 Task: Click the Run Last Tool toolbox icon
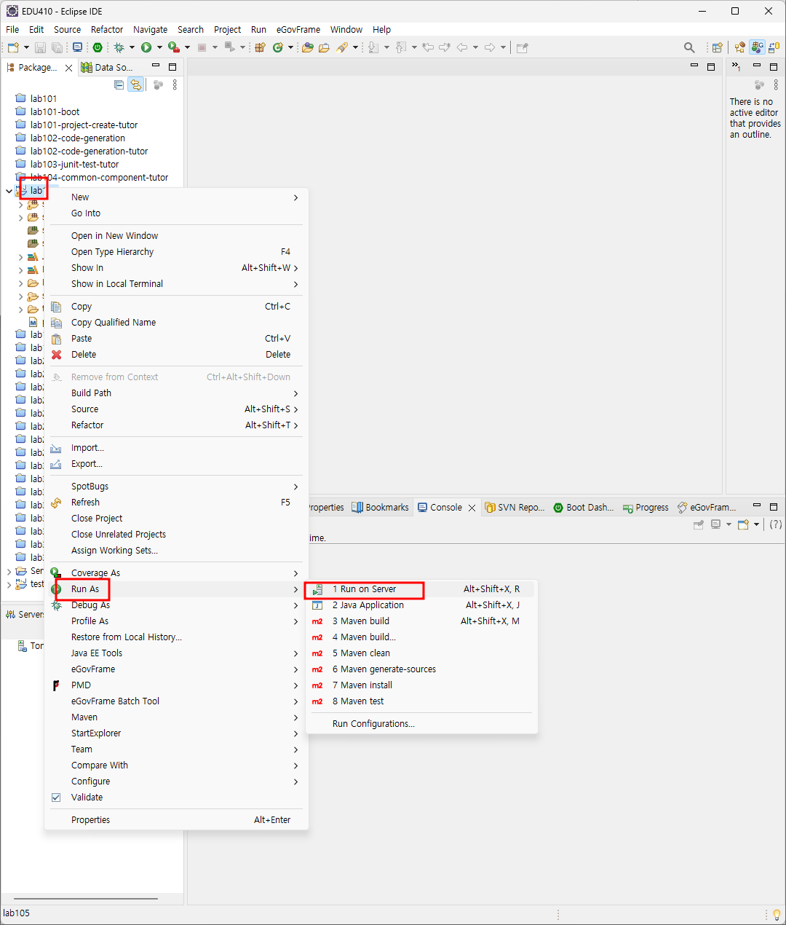point(174,47)
